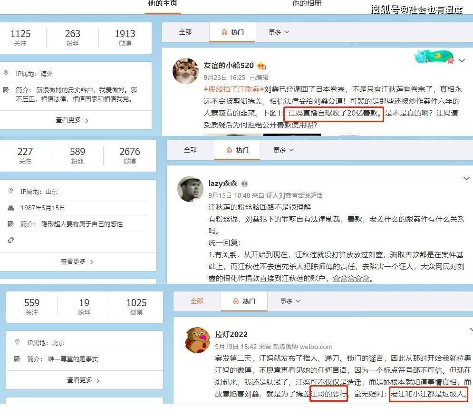The height and width of the screenshot is (416, 473).
Task: Click the fish decoration on 友谊的小船520's post
Action: pyautogui.click(x=434, y=58)
